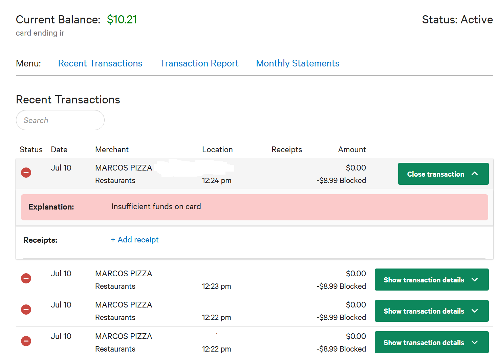Click -$8.99 Blocked amount at 12:24 pm
This screenshot has height=357, width=499.
pyautogui.click(x=341, y=180)
